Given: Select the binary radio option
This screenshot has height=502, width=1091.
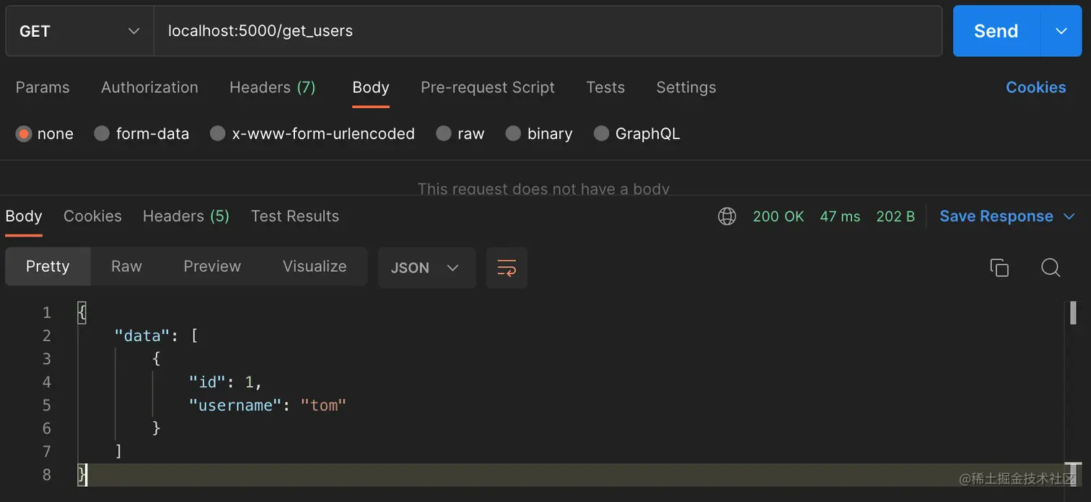Looking at the screenshot, I should coord(513,133).
